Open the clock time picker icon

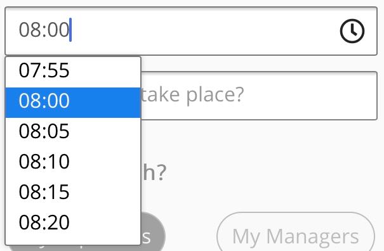pyautogui.click(x=352, y=31)
